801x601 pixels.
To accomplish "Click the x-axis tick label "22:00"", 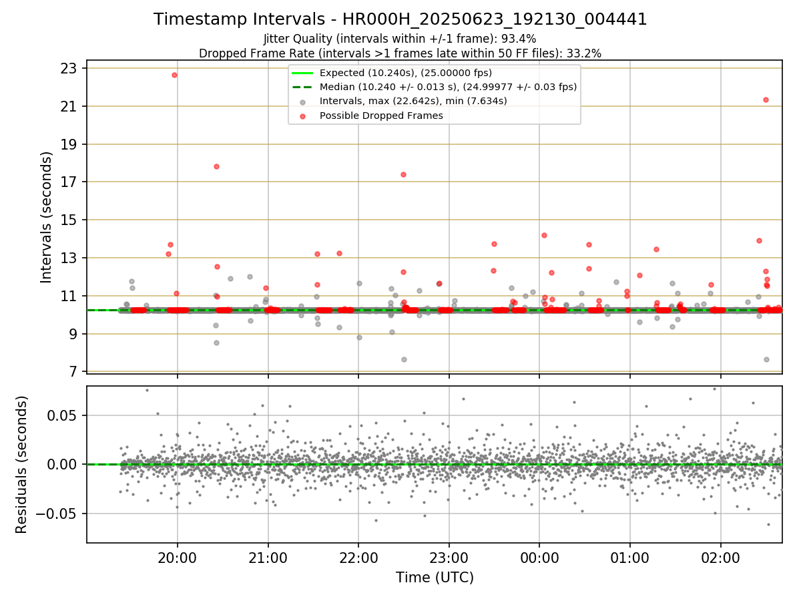I will [x=358, y=558].
